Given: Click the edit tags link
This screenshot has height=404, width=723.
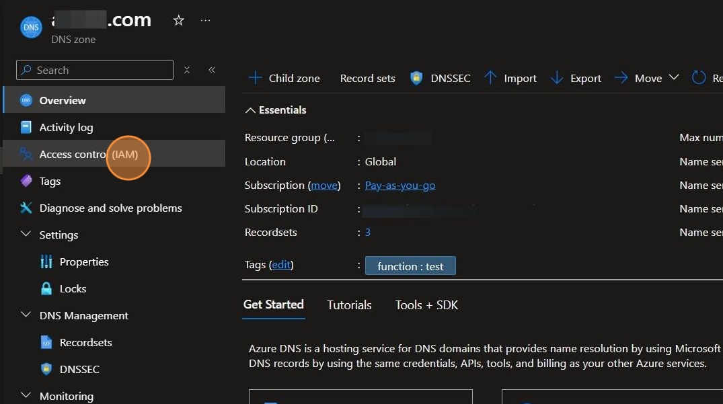Looking at the screenshot, I should coord(281,264).
